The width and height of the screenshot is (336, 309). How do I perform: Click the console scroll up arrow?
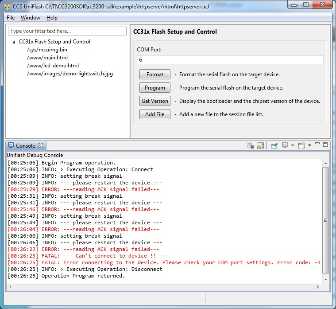point(326,163)
